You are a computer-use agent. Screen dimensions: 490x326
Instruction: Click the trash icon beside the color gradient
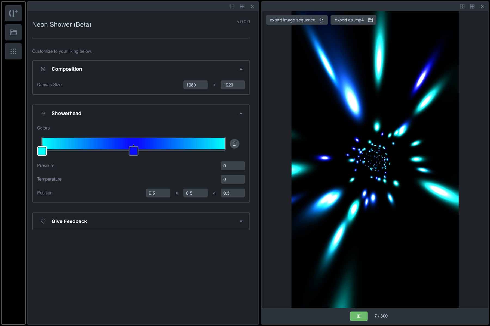coord(235,144)
